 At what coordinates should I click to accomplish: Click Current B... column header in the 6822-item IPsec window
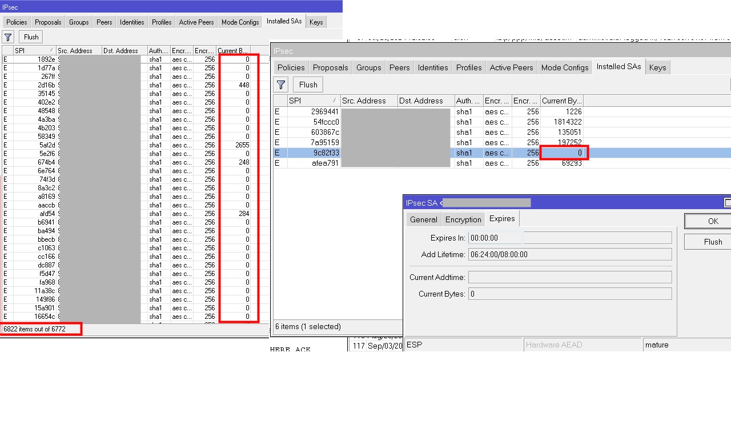click(234, 51)
